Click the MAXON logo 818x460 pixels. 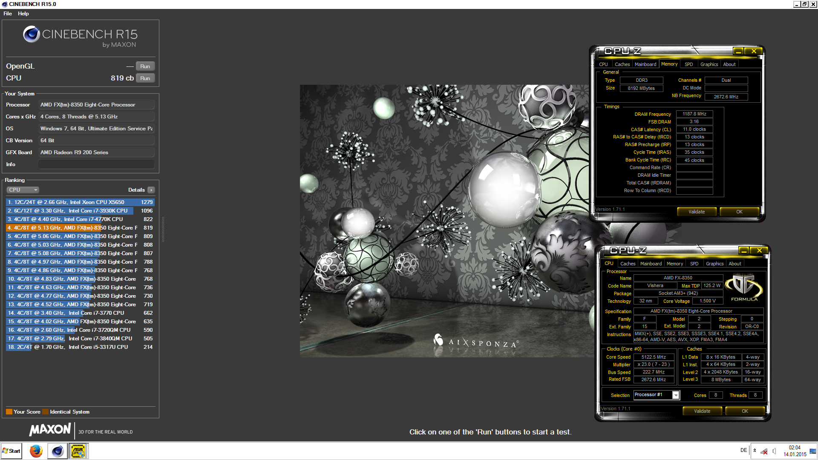coord(50,429)
